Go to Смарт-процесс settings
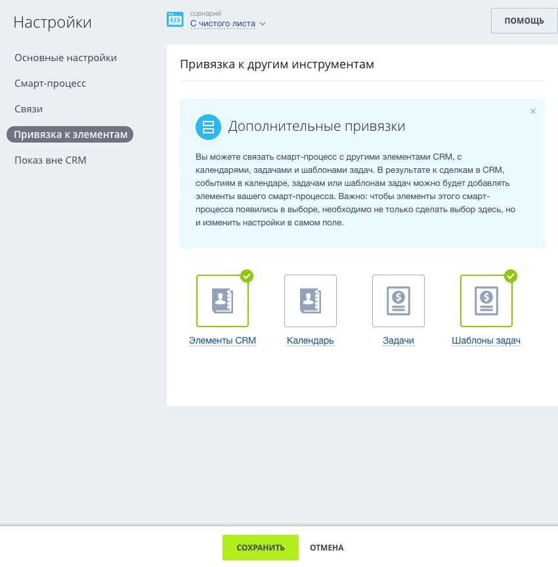 (x=51, y=83)
